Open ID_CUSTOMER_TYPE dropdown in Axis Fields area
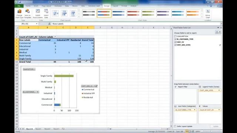 click(x=194, y=110)
